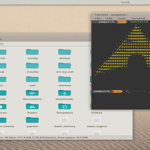The height and width of the screenshot is (150, 150).
Task: Open the .docker folder
Action: 64,52
